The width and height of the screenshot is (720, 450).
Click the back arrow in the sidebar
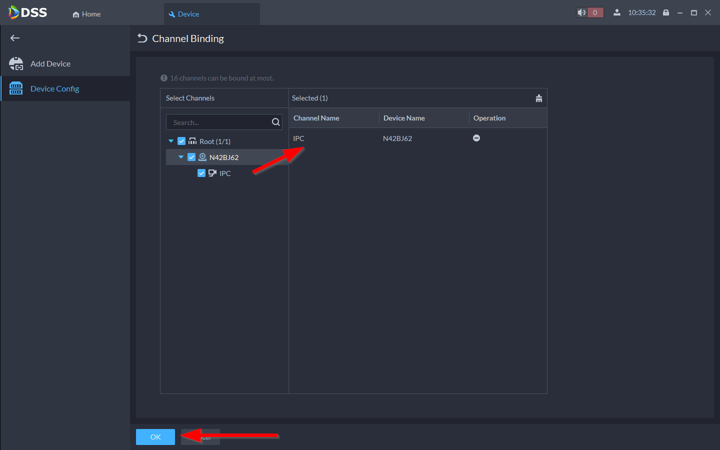coord(15,38)
